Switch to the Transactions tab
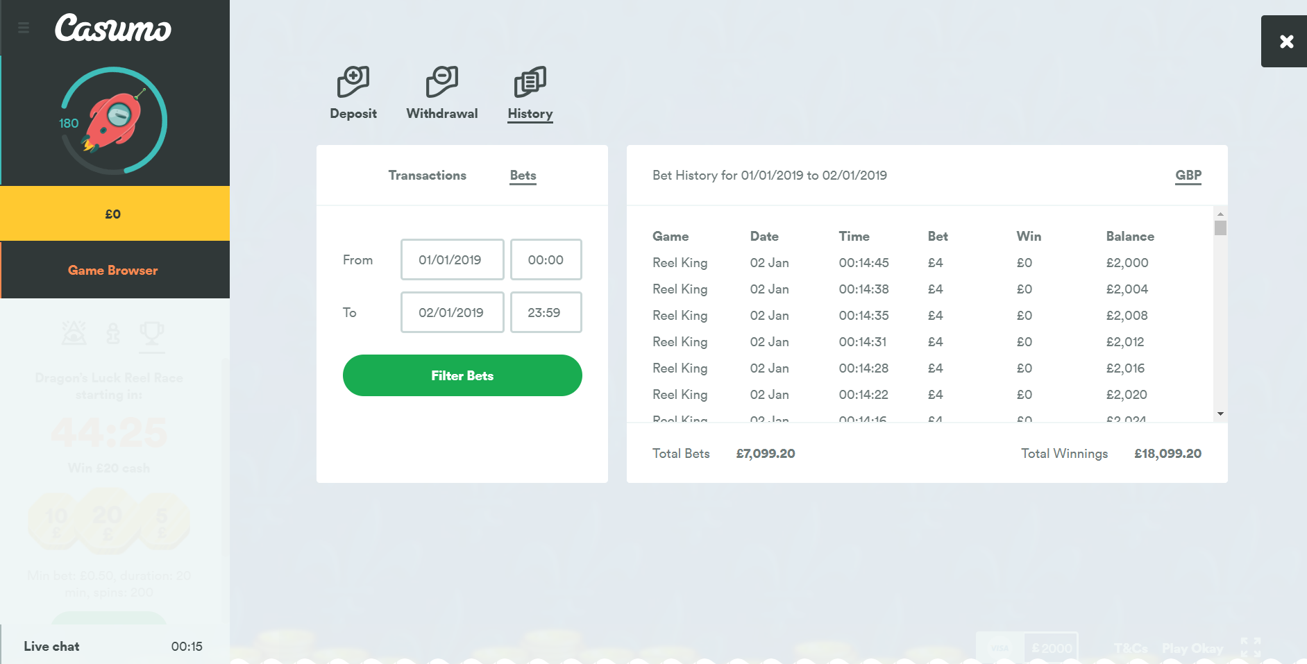Viewport: 1307px width, 664px height. 428,176
